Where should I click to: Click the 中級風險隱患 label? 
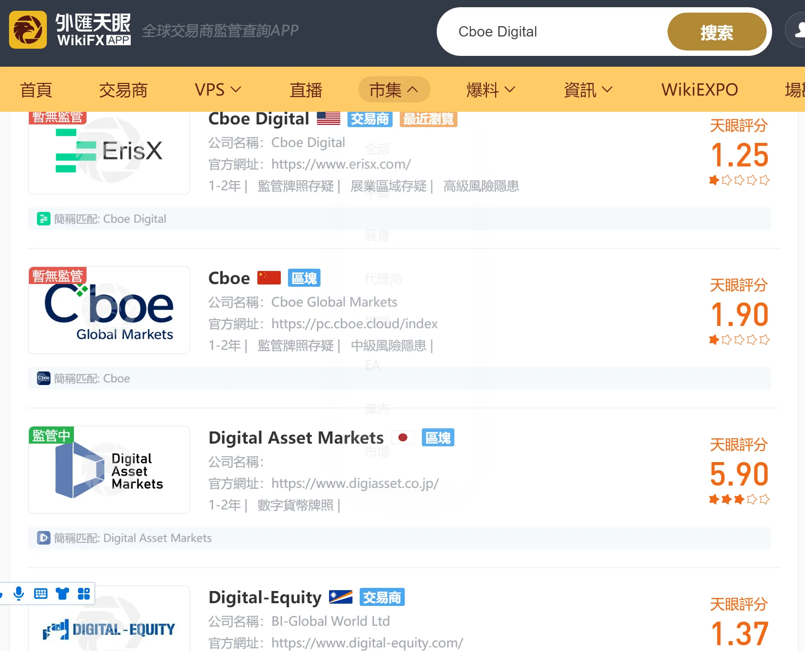tap(389, 345)
